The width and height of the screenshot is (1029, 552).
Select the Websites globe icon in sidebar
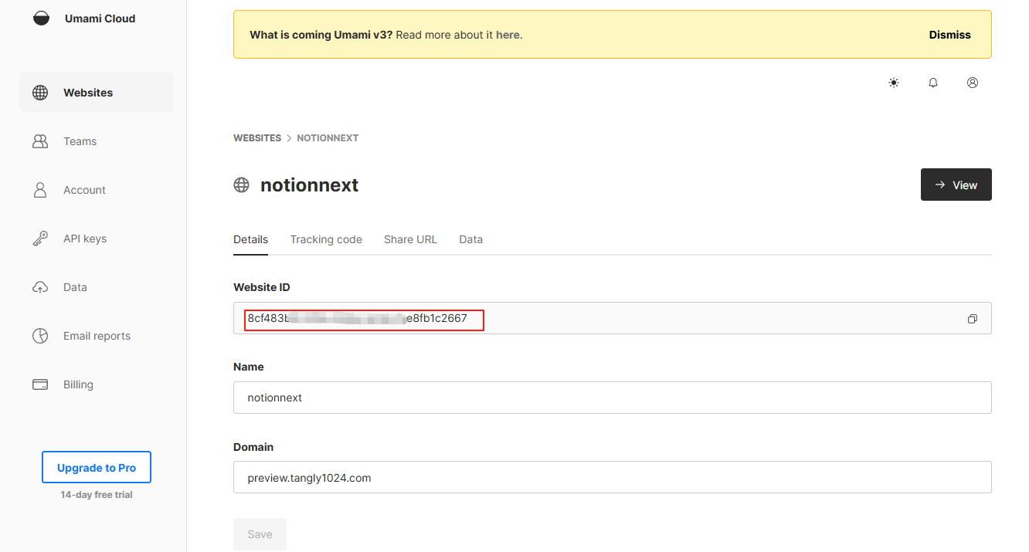click(40, 93)
